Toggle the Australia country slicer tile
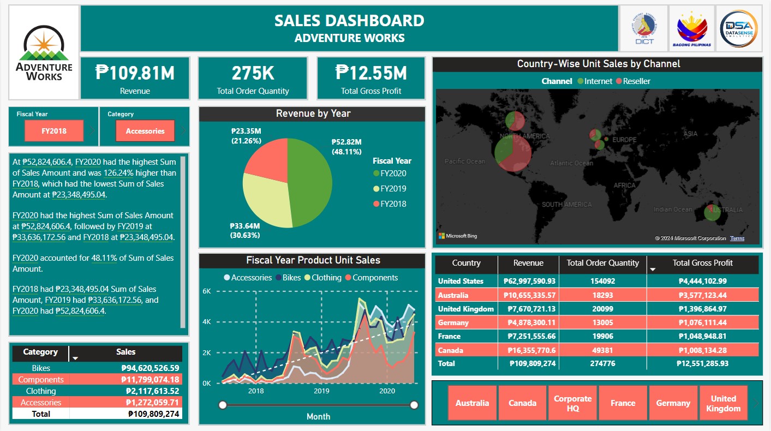Image resolution: width=771 pixels, height=431 pixels. click(473, 403)
